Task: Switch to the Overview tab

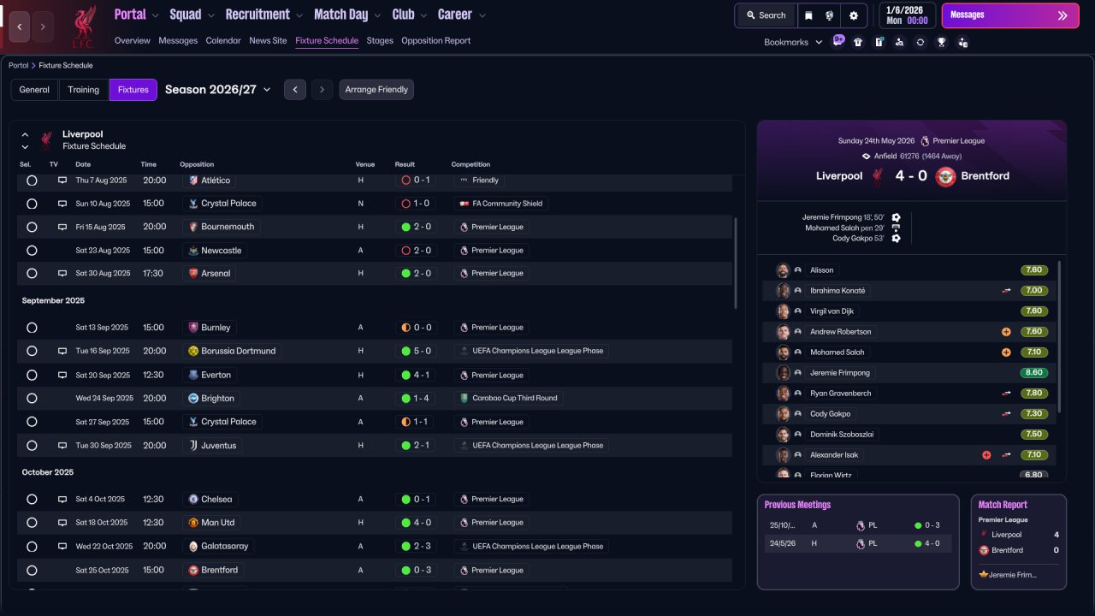Action: [132, 41]
